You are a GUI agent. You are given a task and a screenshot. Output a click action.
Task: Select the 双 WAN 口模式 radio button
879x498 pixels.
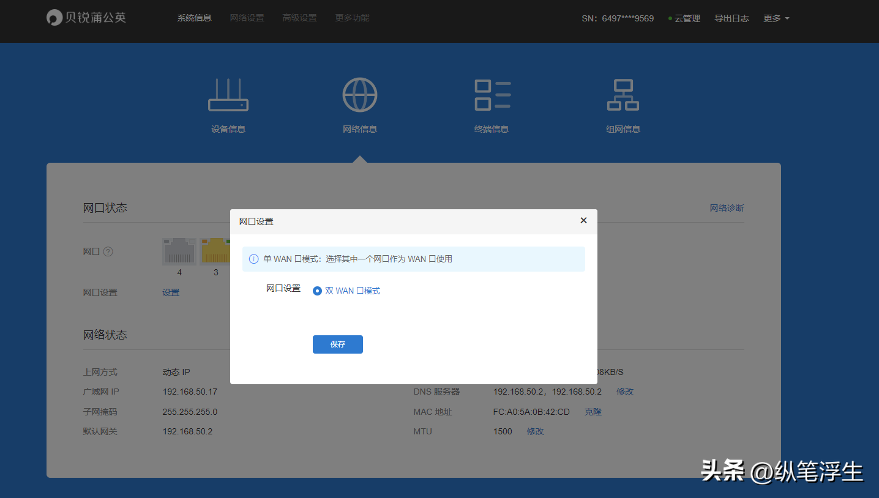(317, 291)
